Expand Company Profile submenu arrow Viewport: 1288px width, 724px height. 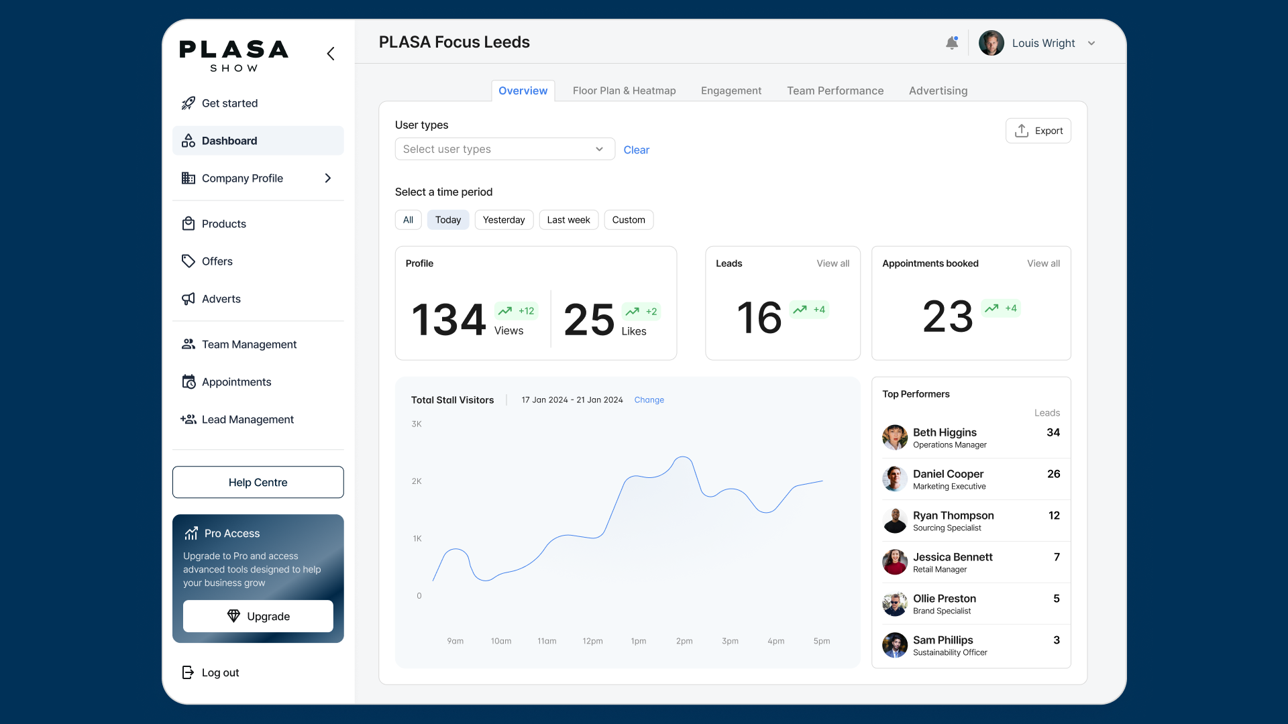328,178
